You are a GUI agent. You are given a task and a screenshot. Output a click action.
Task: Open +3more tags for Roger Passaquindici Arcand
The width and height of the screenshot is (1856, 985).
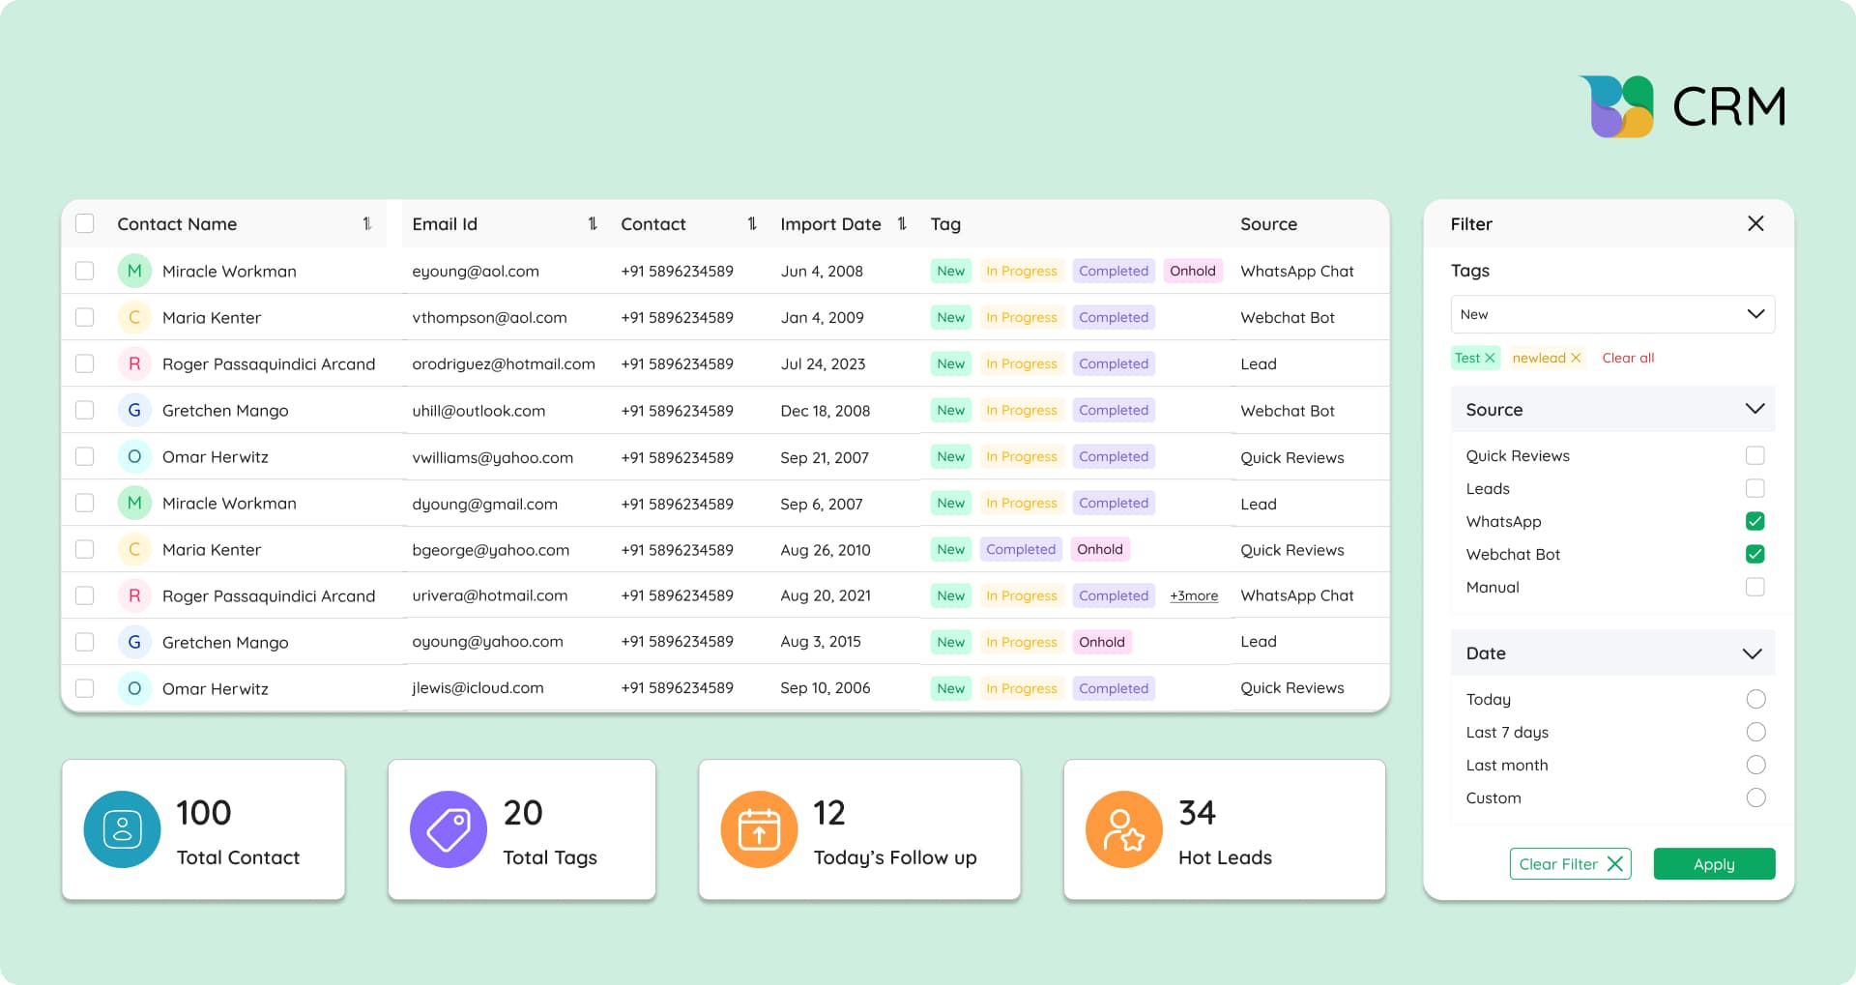1193,595
